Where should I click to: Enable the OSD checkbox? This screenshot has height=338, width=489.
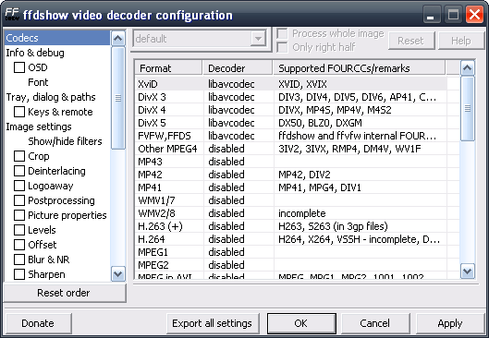pyautogui.click(x=19, y=67)
